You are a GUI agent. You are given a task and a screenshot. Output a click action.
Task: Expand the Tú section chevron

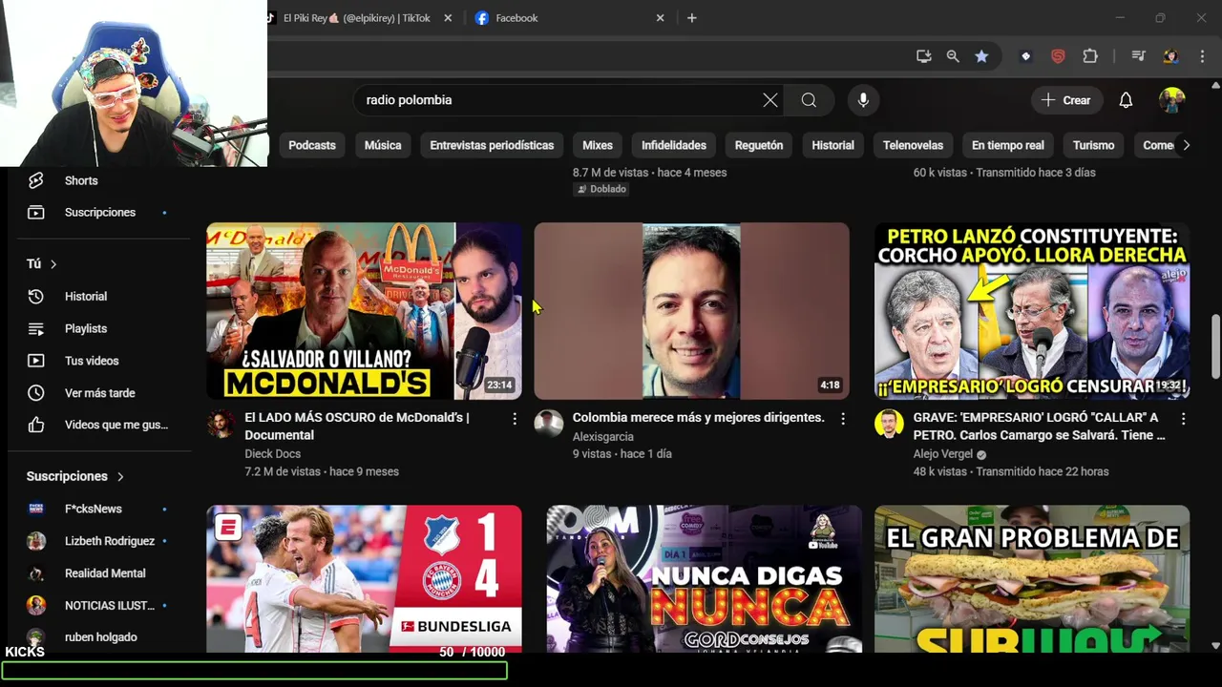(53, 264)
